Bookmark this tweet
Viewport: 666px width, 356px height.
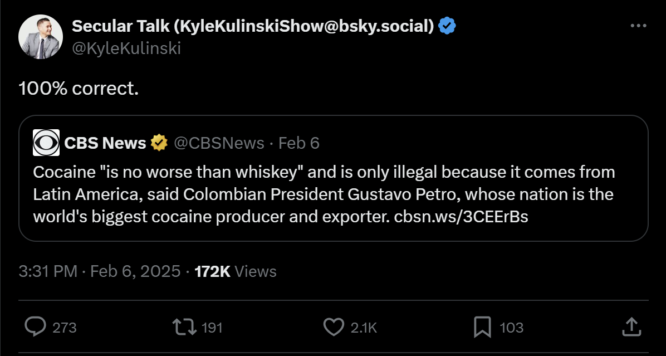[482, 327]
